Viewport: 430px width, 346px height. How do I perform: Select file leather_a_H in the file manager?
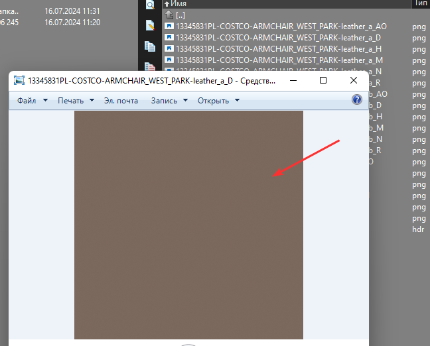[x=278, y=49]
